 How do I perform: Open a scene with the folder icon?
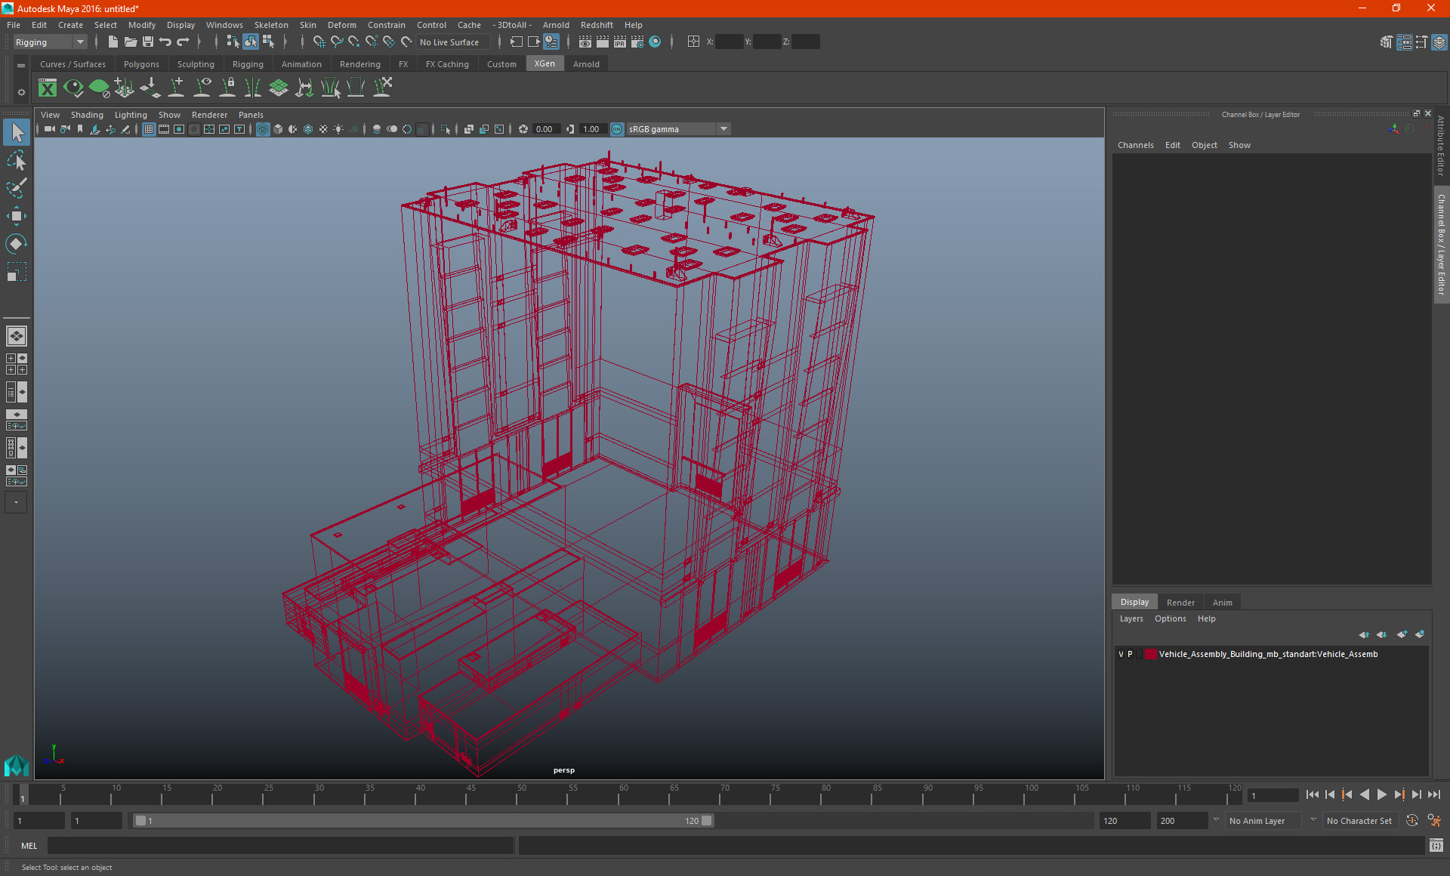click(130, 42)
